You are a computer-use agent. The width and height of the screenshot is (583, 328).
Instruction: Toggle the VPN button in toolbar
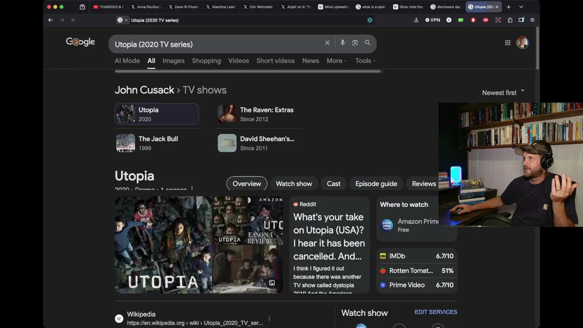(433, 20)
